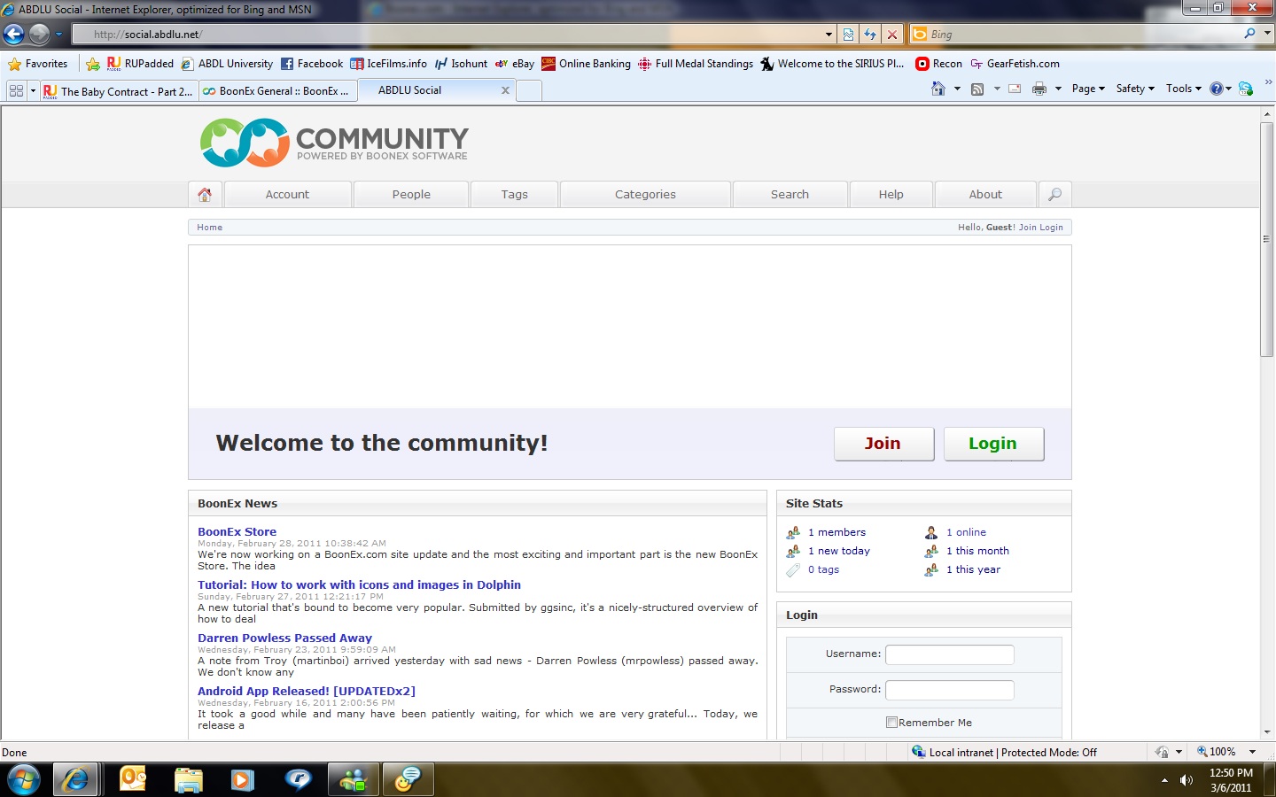Launch Windows Media Player from taskbar

coord(242,779)
